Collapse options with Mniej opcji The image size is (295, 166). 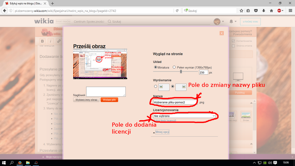(x=162, y=132)
